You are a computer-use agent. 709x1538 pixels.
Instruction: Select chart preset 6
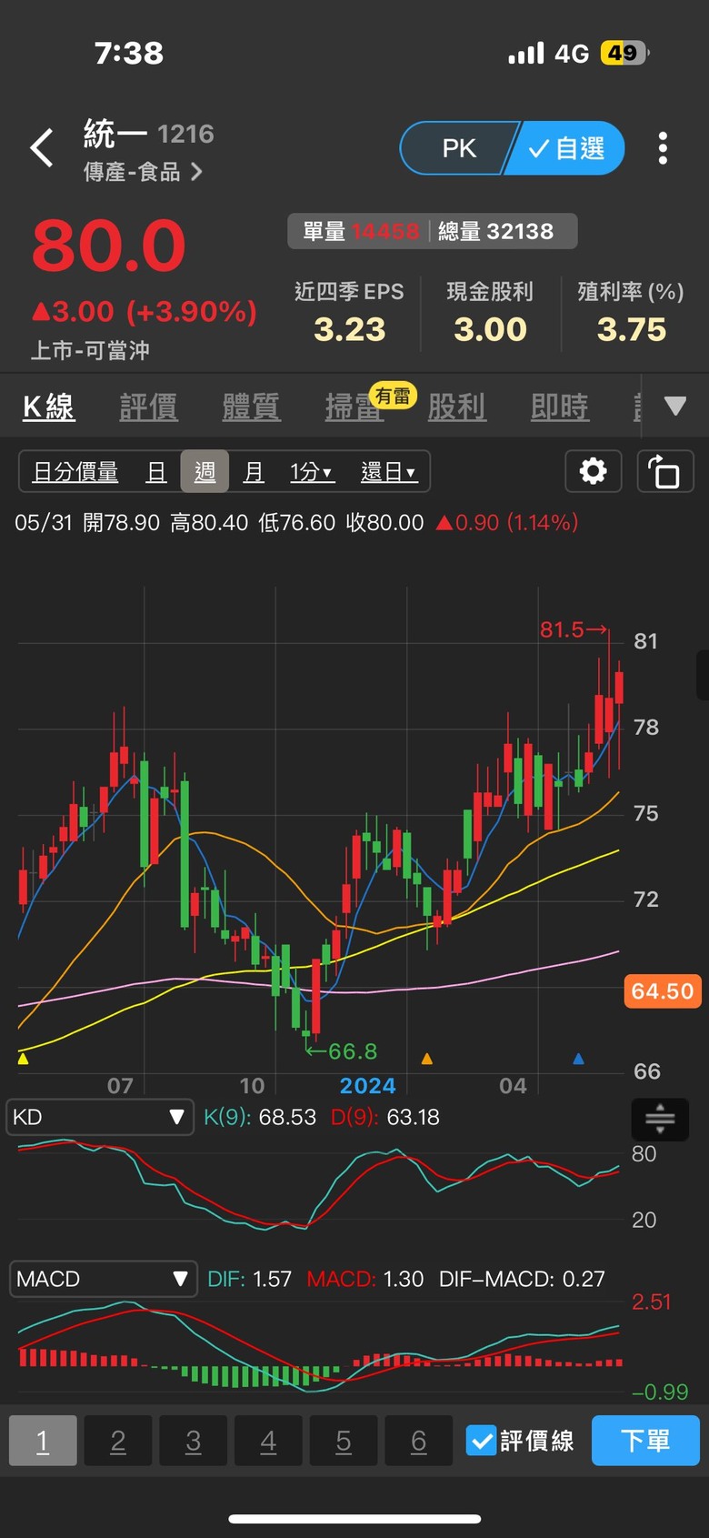419,1441
